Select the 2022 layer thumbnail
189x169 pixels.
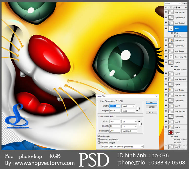point(171,29)
